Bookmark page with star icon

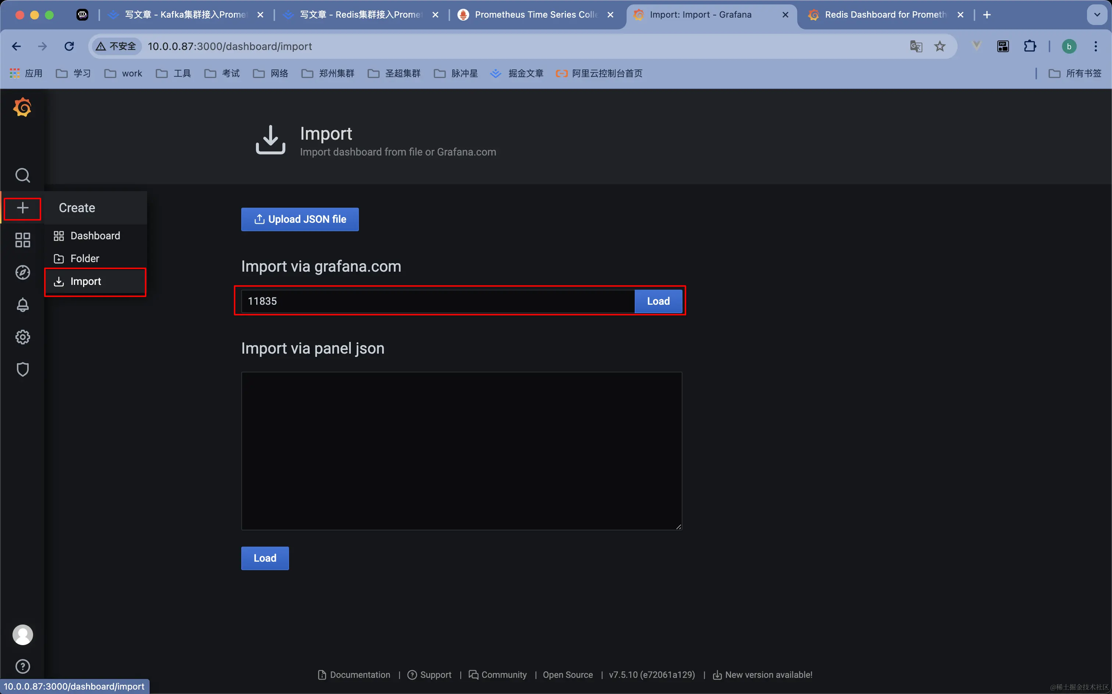[940, 46]
